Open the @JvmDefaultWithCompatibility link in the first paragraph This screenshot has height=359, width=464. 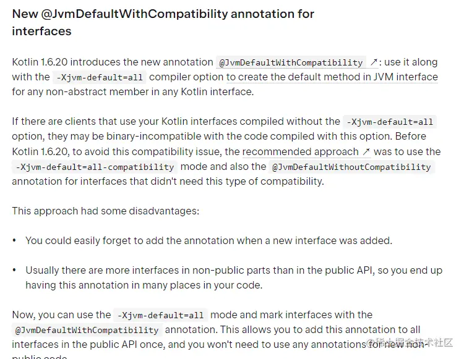click(290, 62)
